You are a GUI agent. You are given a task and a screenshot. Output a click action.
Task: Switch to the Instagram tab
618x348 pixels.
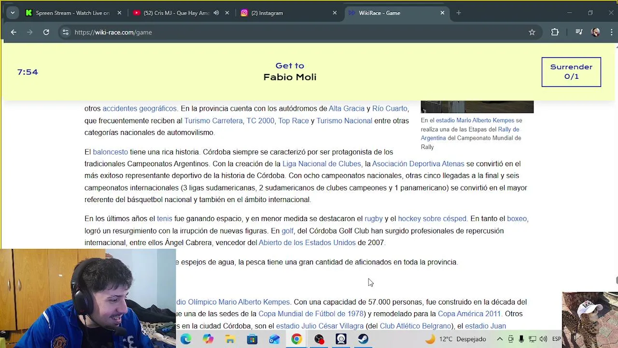290,13
